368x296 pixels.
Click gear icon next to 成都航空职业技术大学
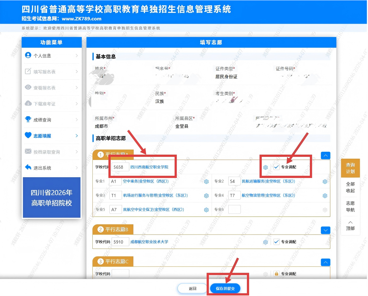[266, 242]
